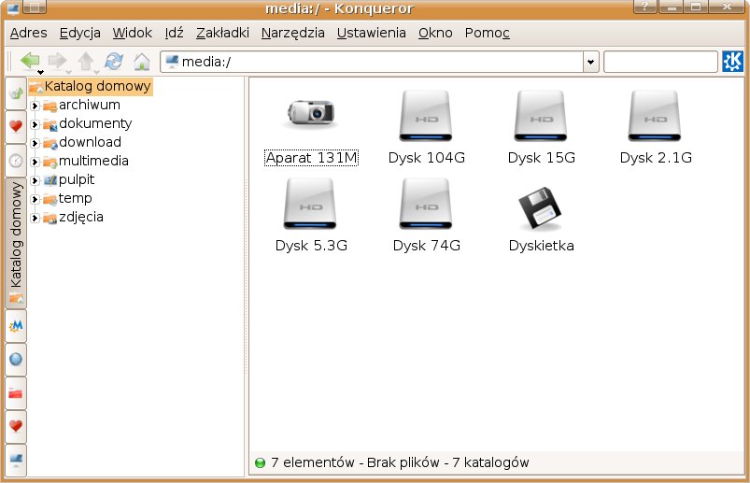Open the Pomoc menu
This screenshot has height=483, width=750.
coord(487,33)
